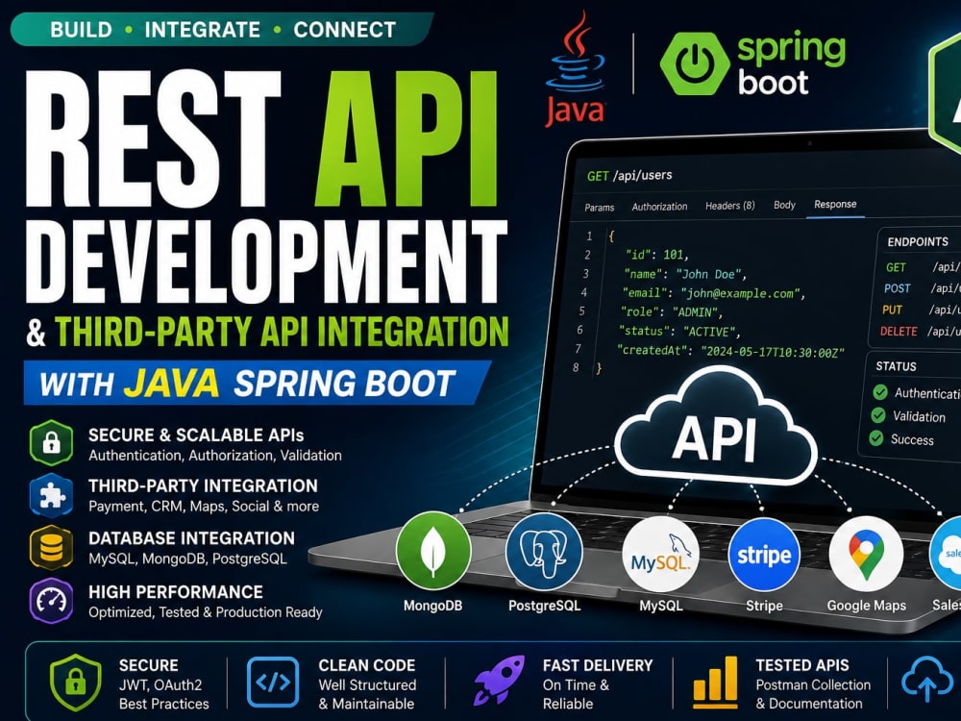Select the green padlock Secure & Scalable icon
The image size is (961, 721).
pyautogui.click(x=52, y=442)
